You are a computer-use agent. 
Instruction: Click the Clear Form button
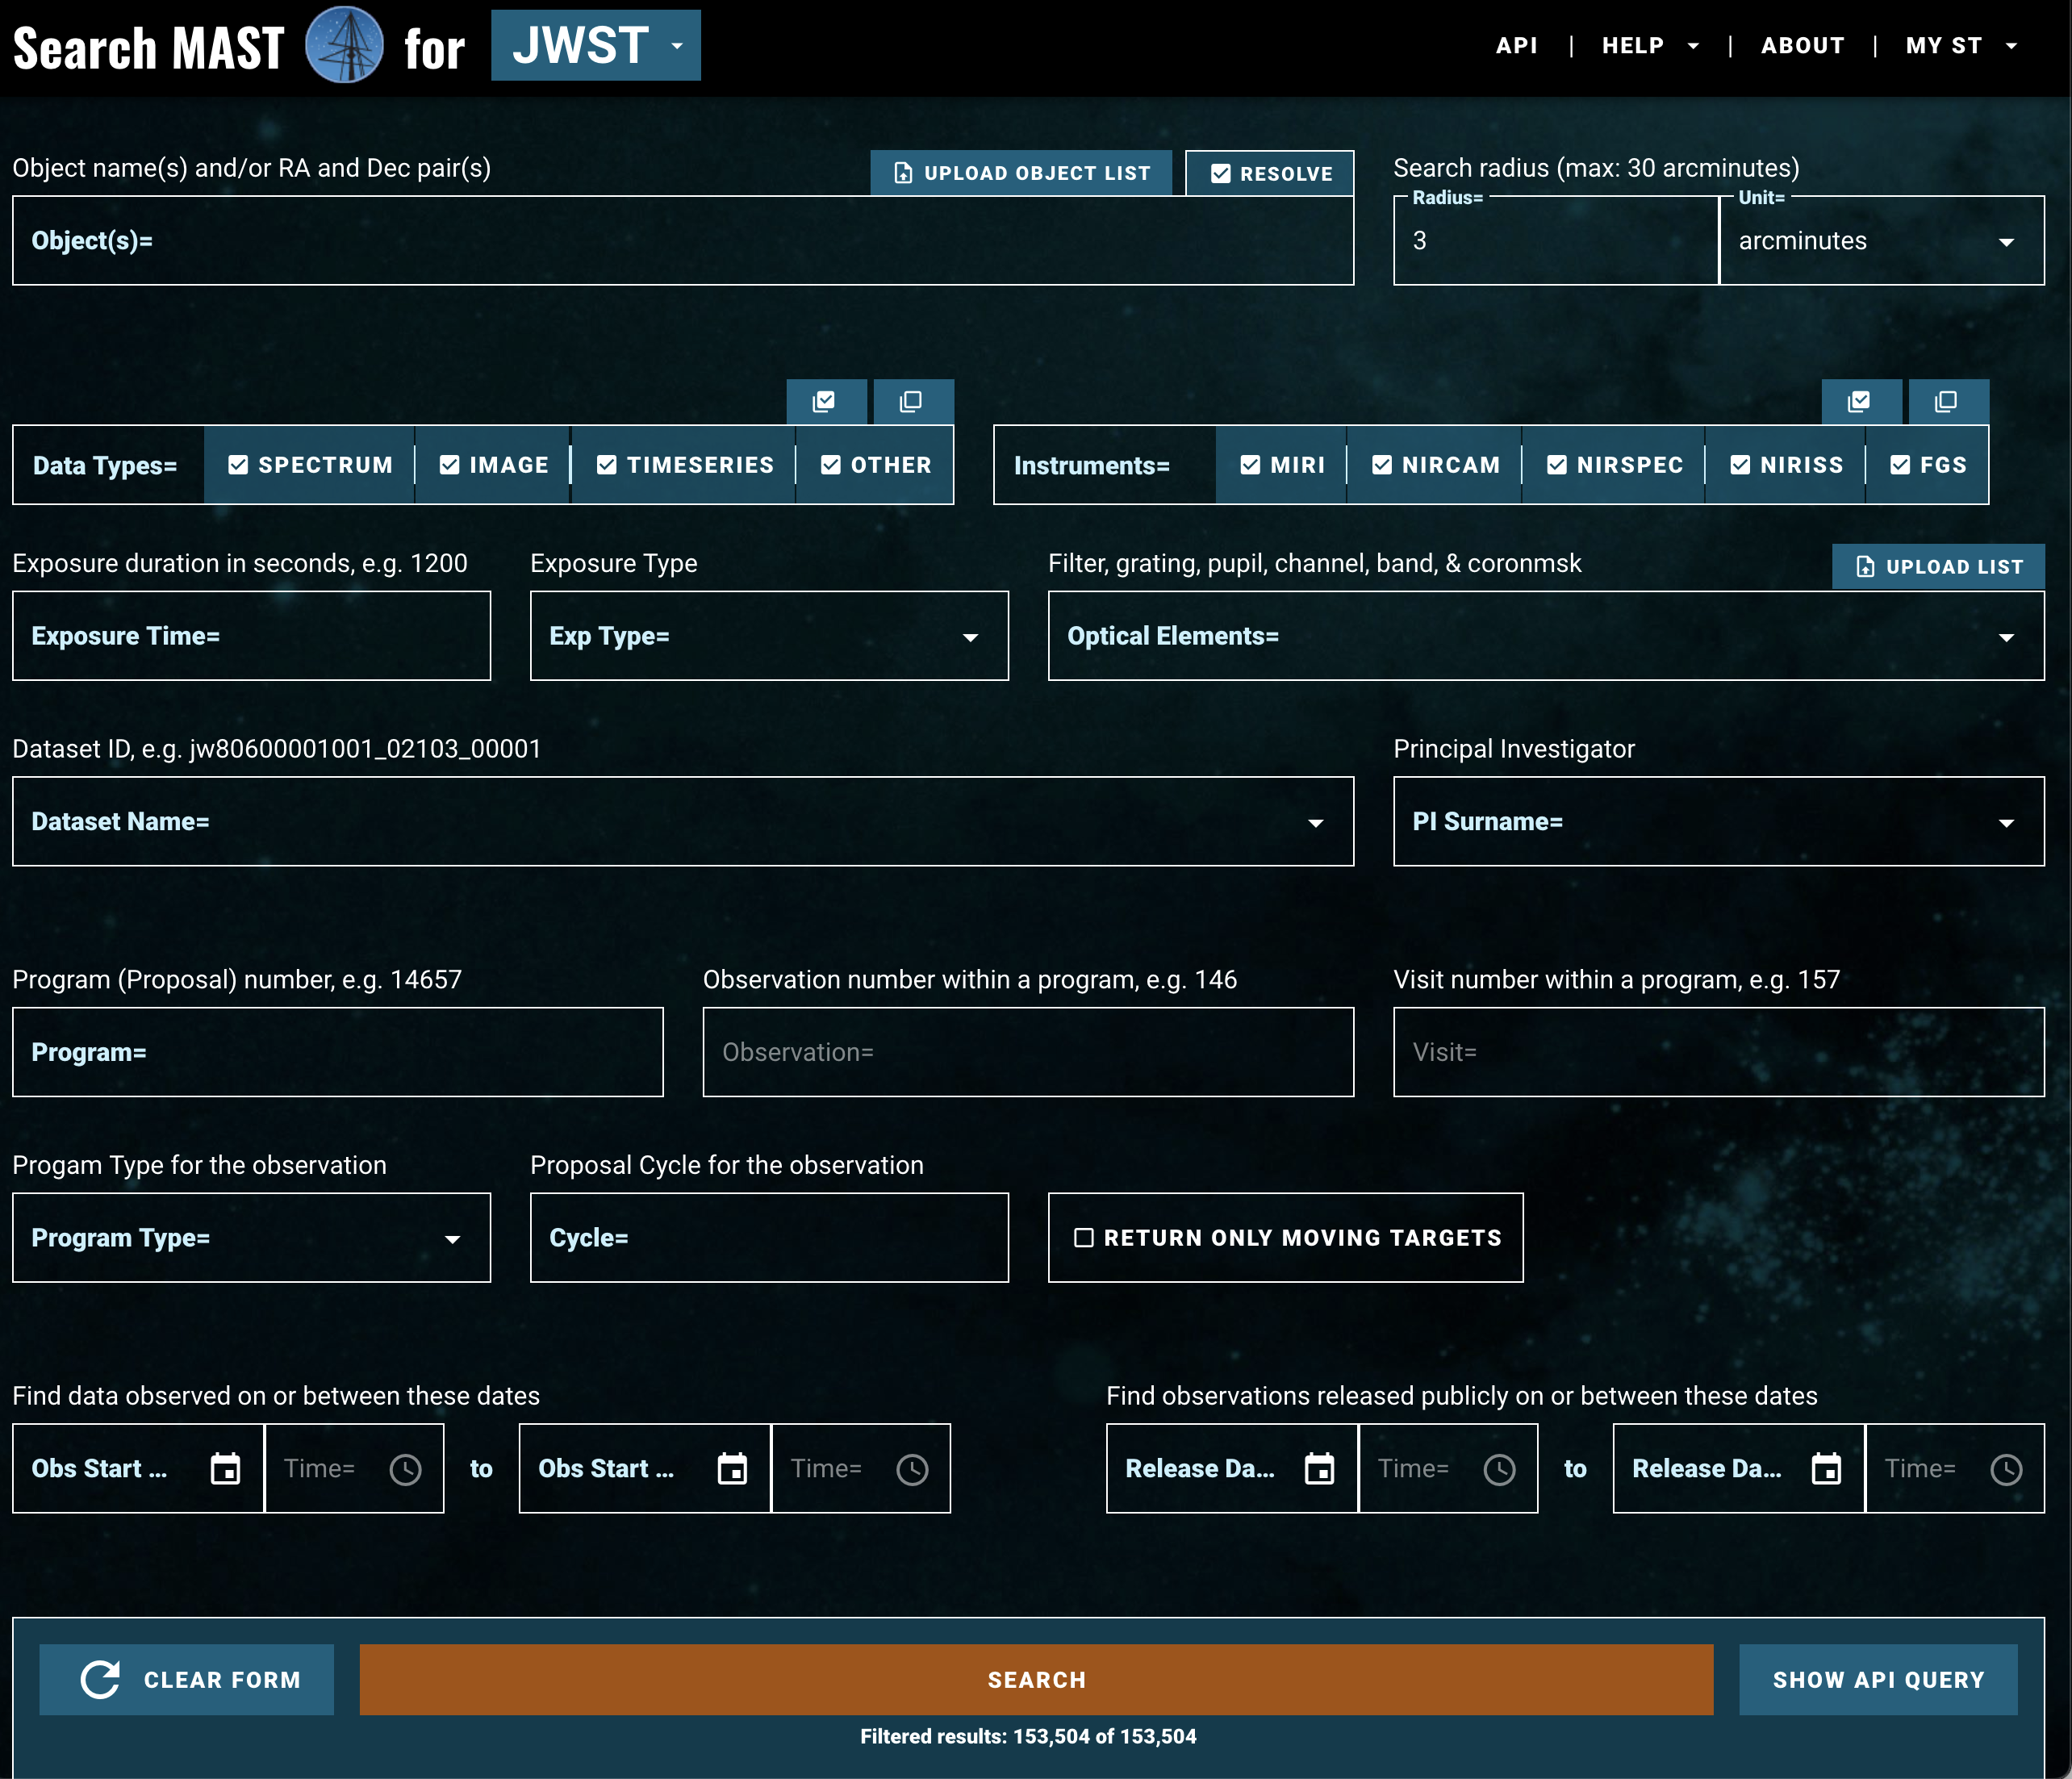pos(187,1680)
